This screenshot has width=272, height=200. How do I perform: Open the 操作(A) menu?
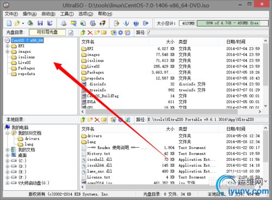coord(29,14)
